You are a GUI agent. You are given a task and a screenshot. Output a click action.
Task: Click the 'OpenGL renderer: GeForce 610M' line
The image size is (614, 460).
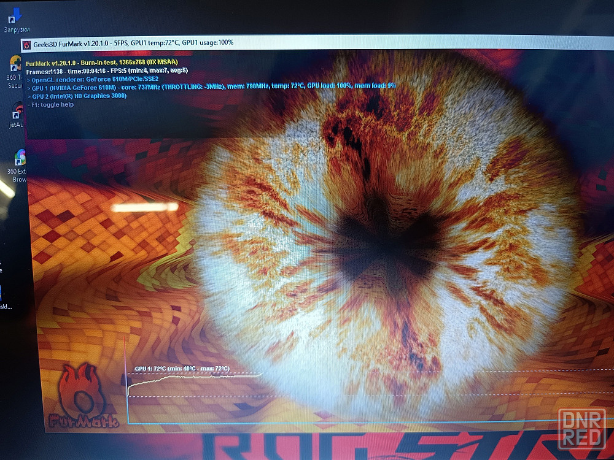pos(93,79)
